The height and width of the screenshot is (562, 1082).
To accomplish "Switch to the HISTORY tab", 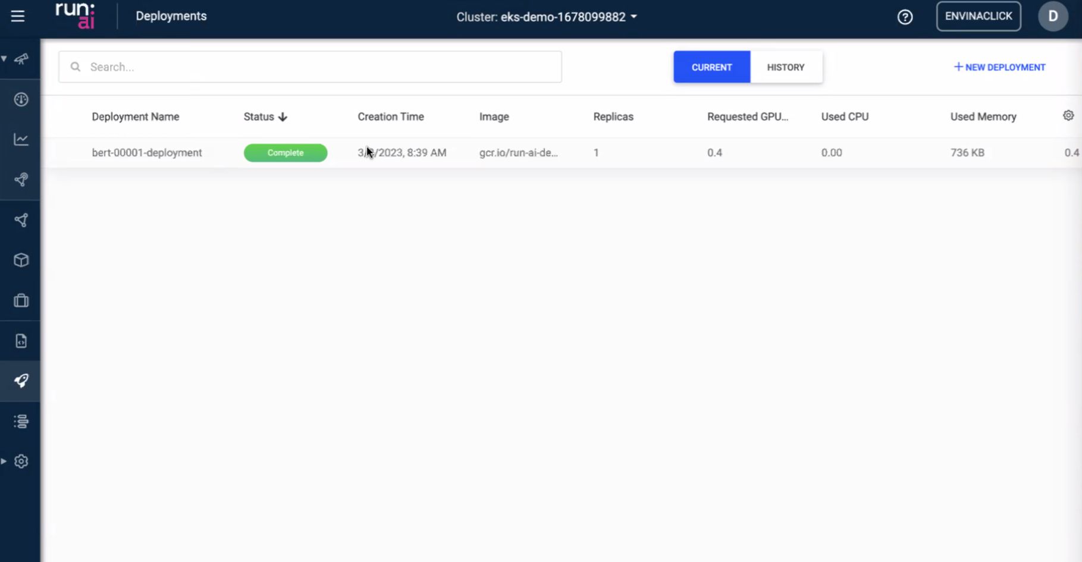I will (x=785, y=67).
